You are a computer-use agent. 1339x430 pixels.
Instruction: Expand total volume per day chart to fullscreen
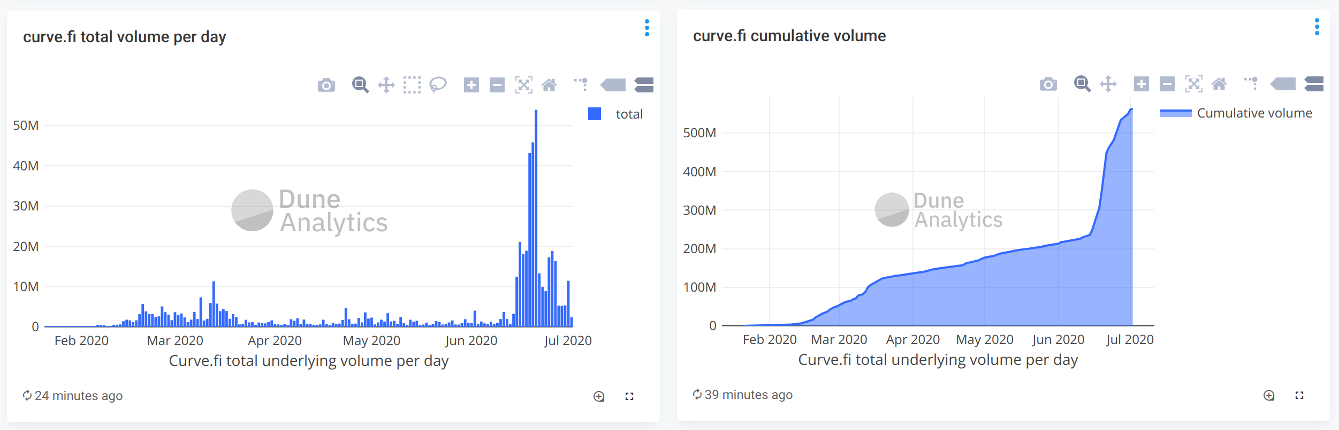pyautogui.click(x=629, y=396)
